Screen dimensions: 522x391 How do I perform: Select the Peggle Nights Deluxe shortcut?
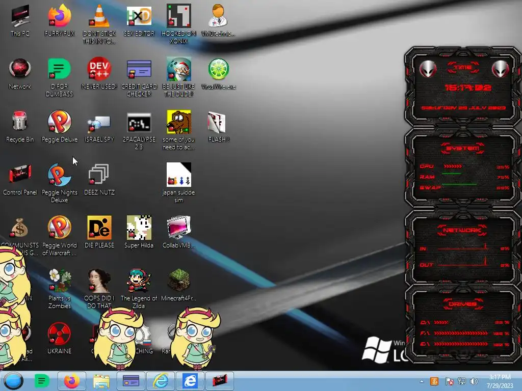point(59,183)
